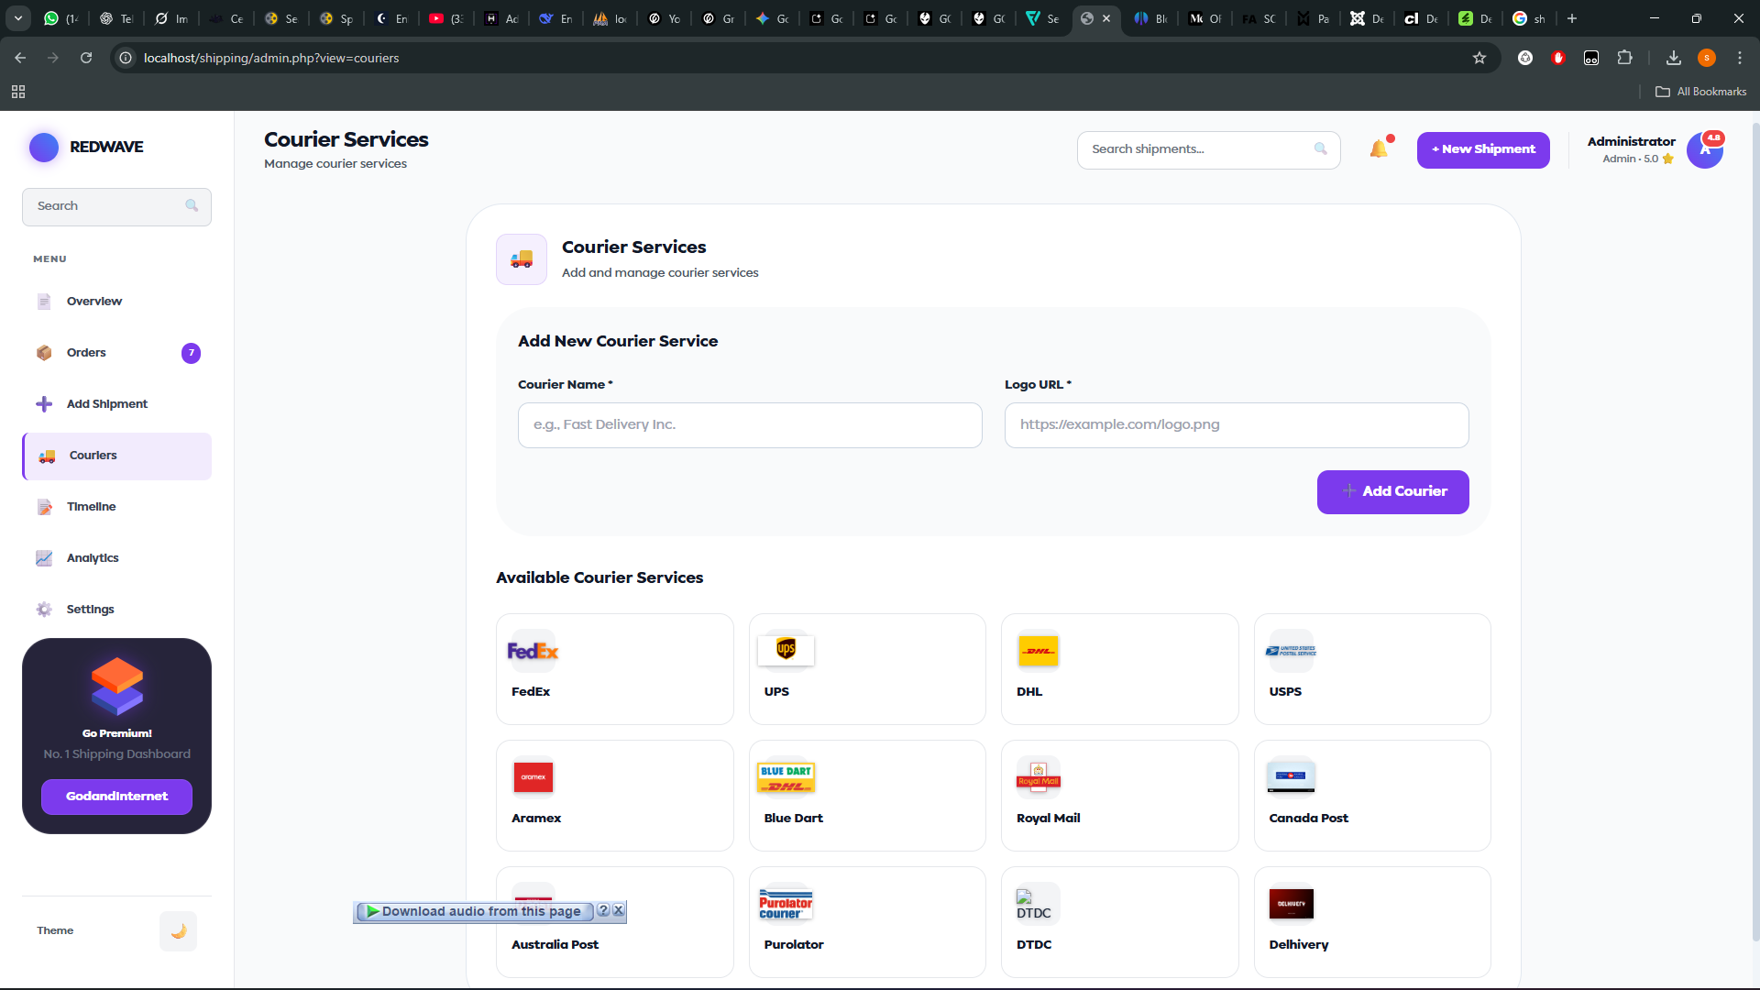Click the GodandInternet premium button
Screen dimensions: 1760x990
click(x=116, y=797)
